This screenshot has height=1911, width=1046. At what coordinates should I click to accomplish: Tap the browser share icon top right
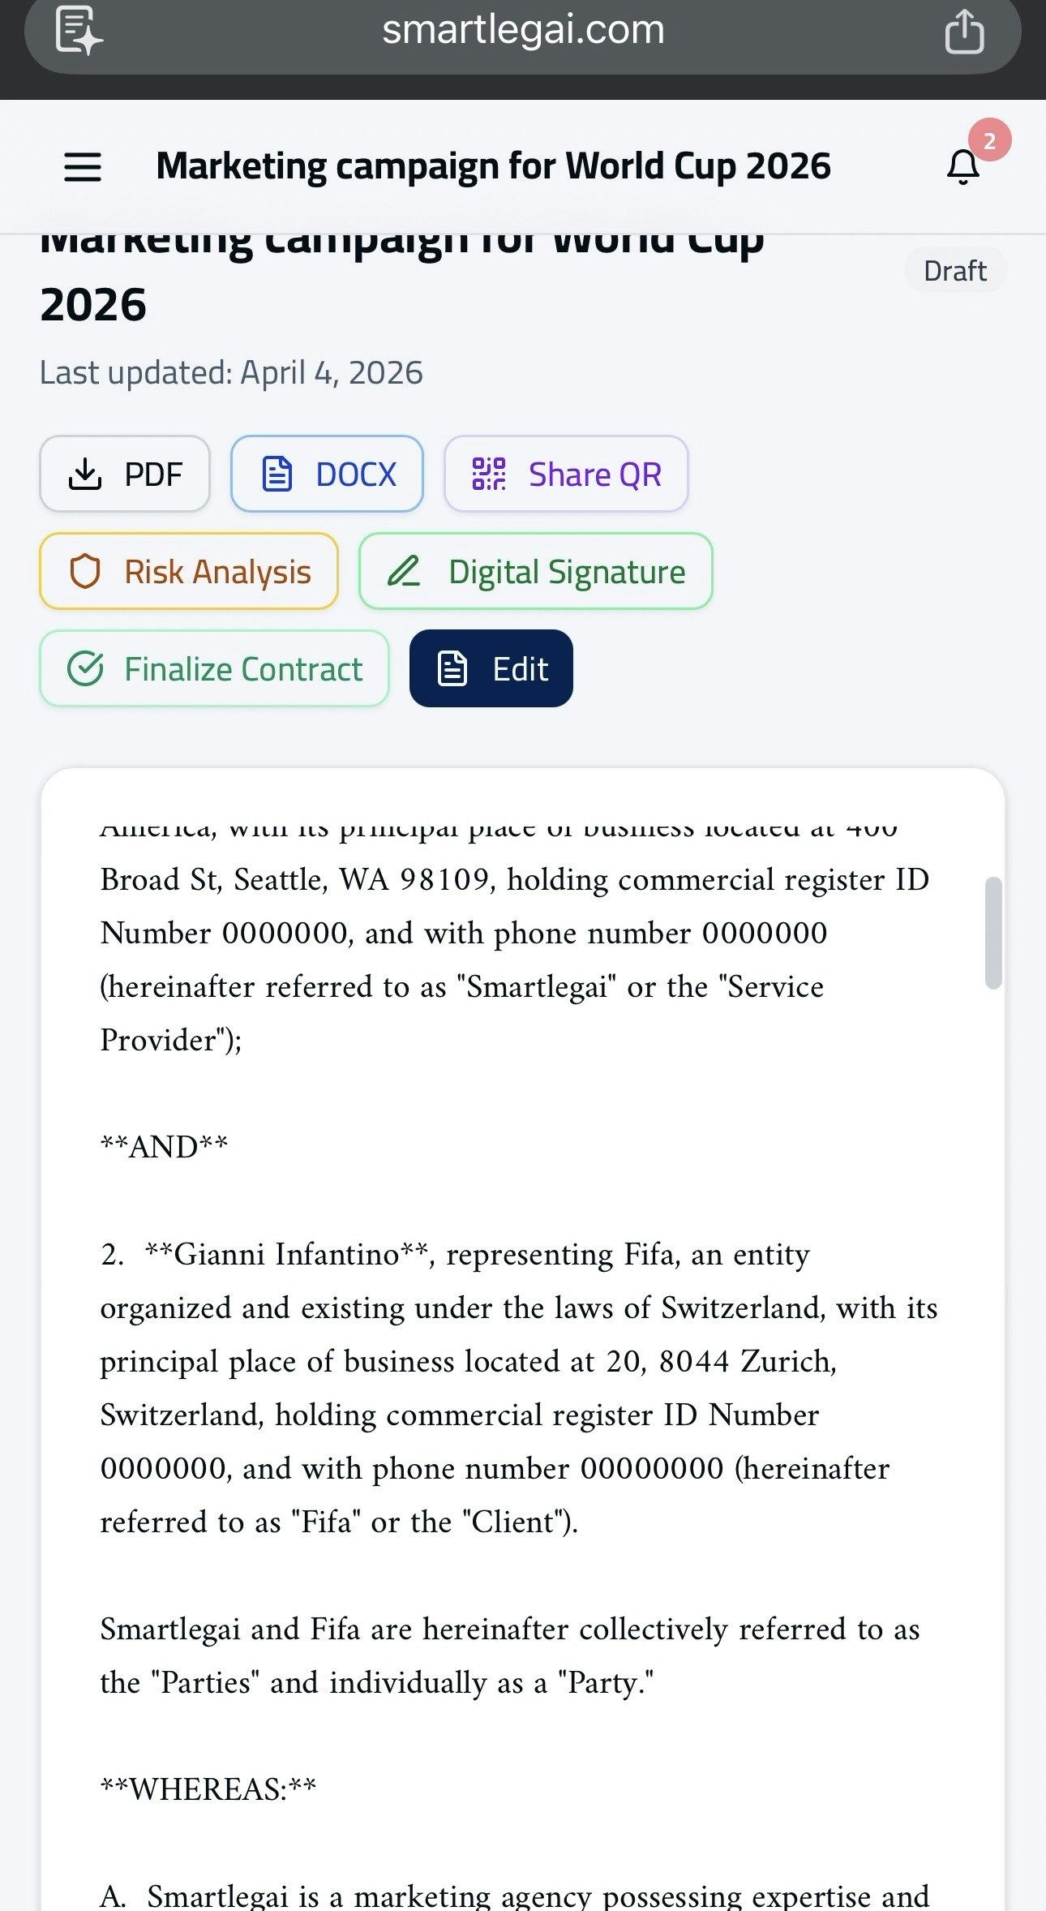click(963, 31)
